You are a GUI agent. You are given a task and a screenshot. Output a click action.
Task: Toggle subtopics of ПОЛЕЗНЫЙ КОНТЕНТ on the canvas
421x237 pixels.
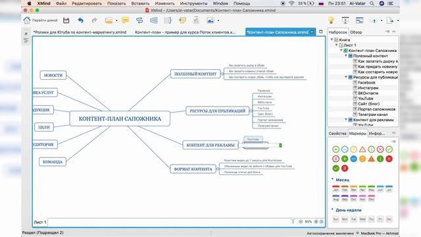pyautogui.click(x=222, y=74)
